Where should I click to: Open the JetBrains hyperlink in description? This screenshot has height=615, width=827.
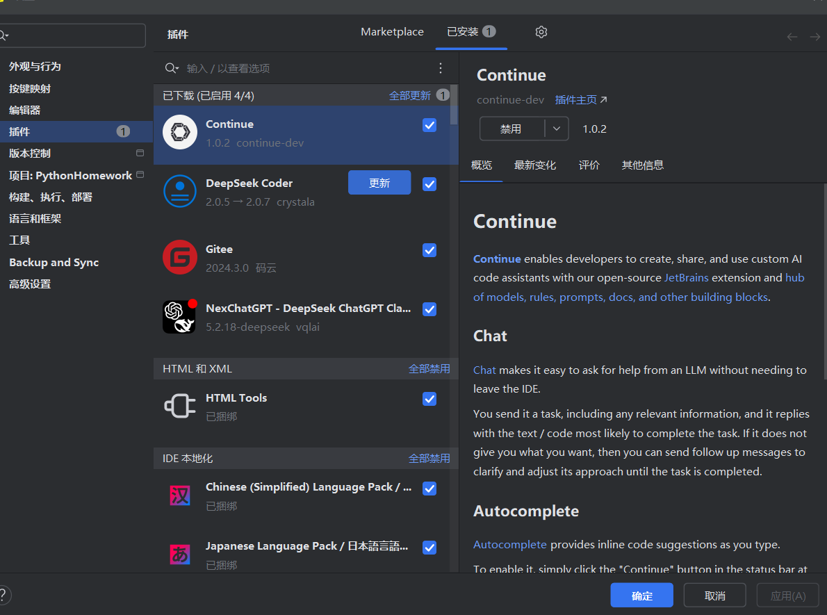[686, 277]
